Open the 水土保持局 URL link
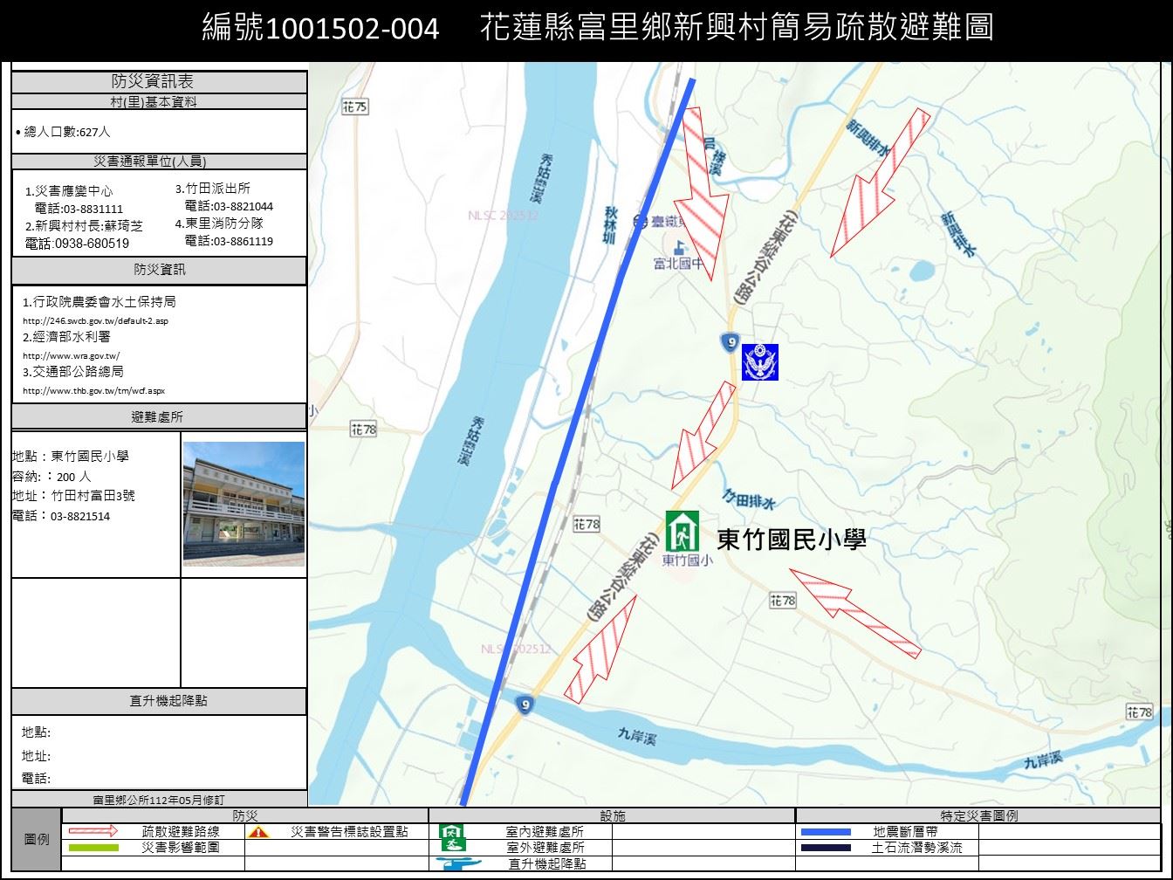Image resolution: width=1173 pixels, height=880 pixels. [95, 320]
